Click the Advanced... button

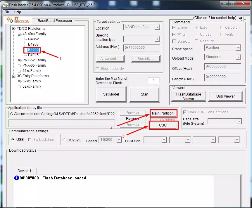tap(110, 59)
